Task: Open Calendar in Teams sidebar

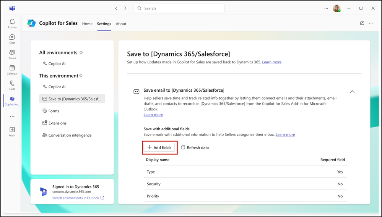Action: pos(12,70)
